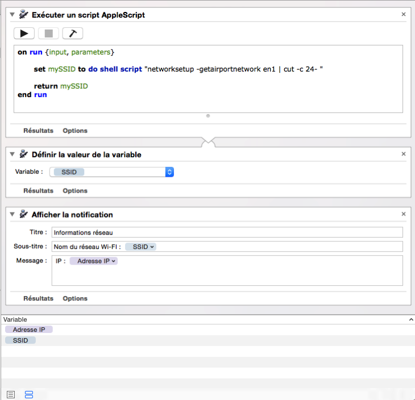The height and width of the screenshot is (400, 415).
Task: Remove the Définir la valeur de la variable action
Action: tap(404, 154)
